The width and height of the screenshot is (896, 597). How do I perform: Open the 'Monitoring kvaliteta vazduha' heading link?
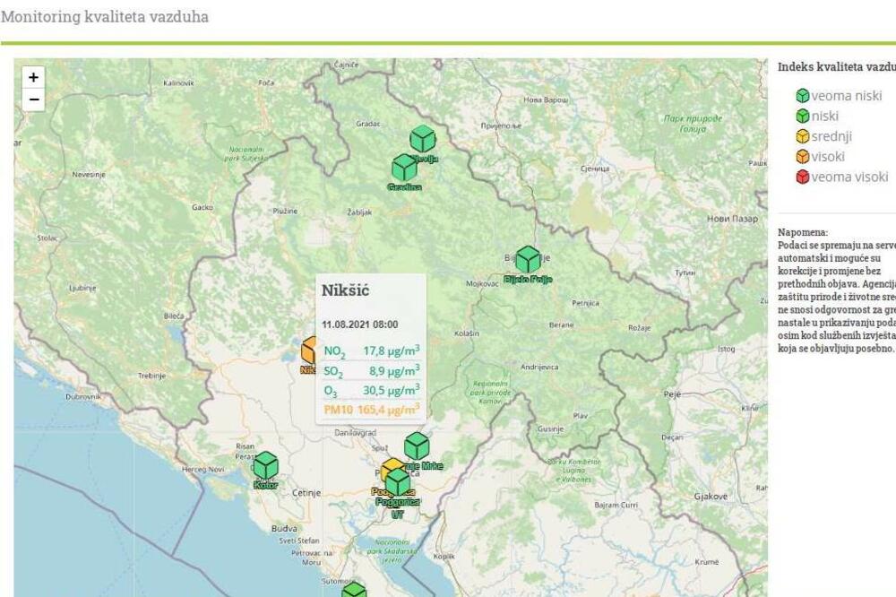107,15
